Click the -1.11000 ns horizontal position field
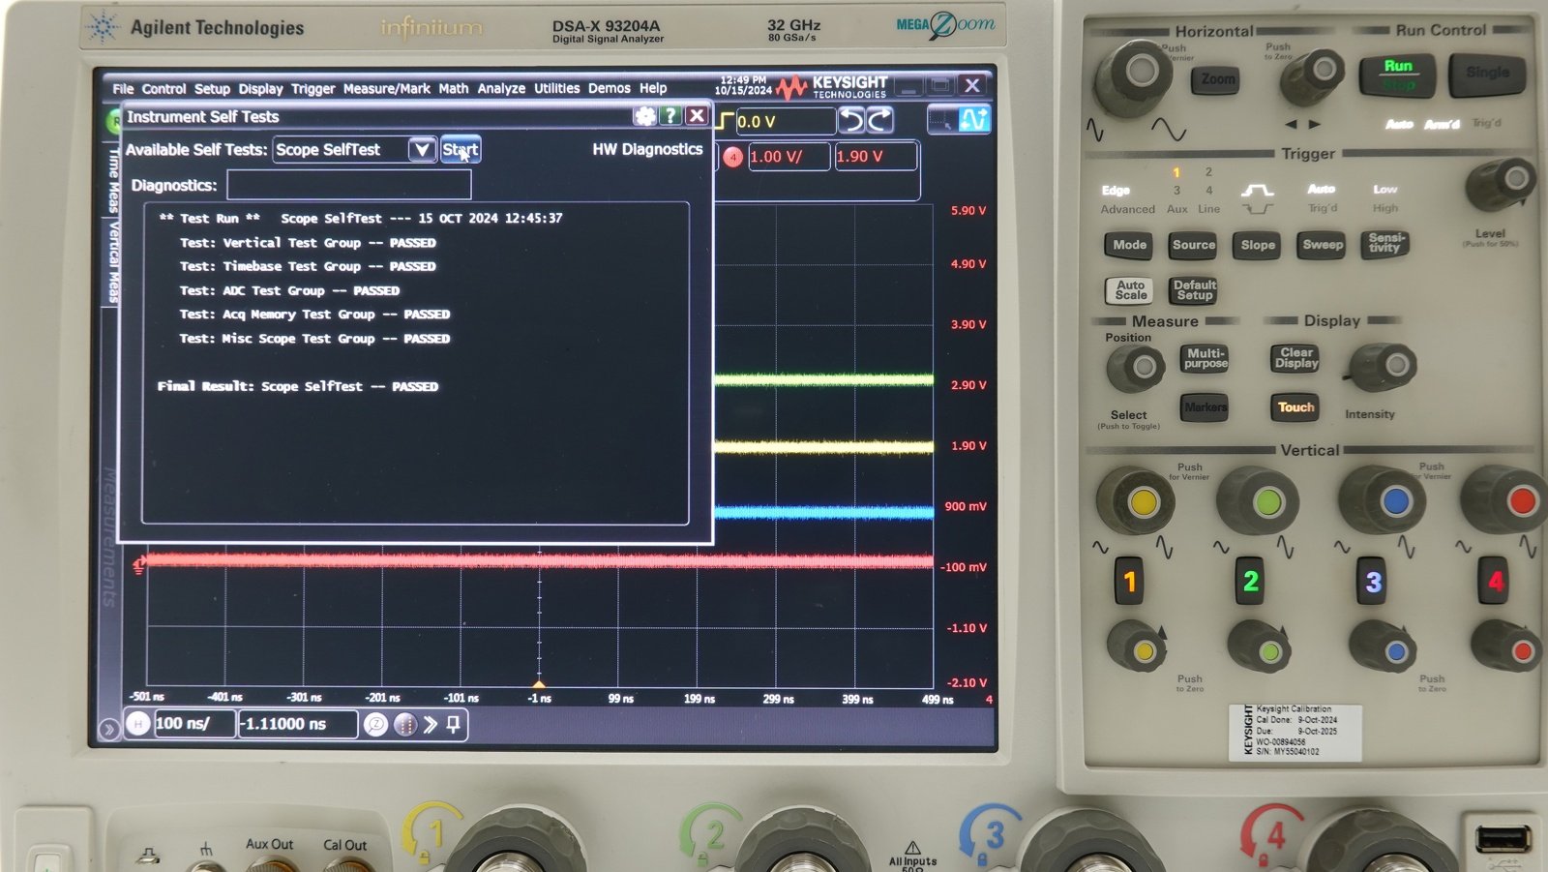The width and height of the screenshot is (1548, 872). [297, 723]
